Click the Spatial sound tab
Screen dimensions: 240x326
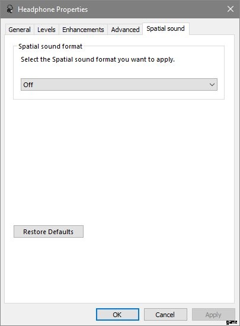tap(165, 28)
